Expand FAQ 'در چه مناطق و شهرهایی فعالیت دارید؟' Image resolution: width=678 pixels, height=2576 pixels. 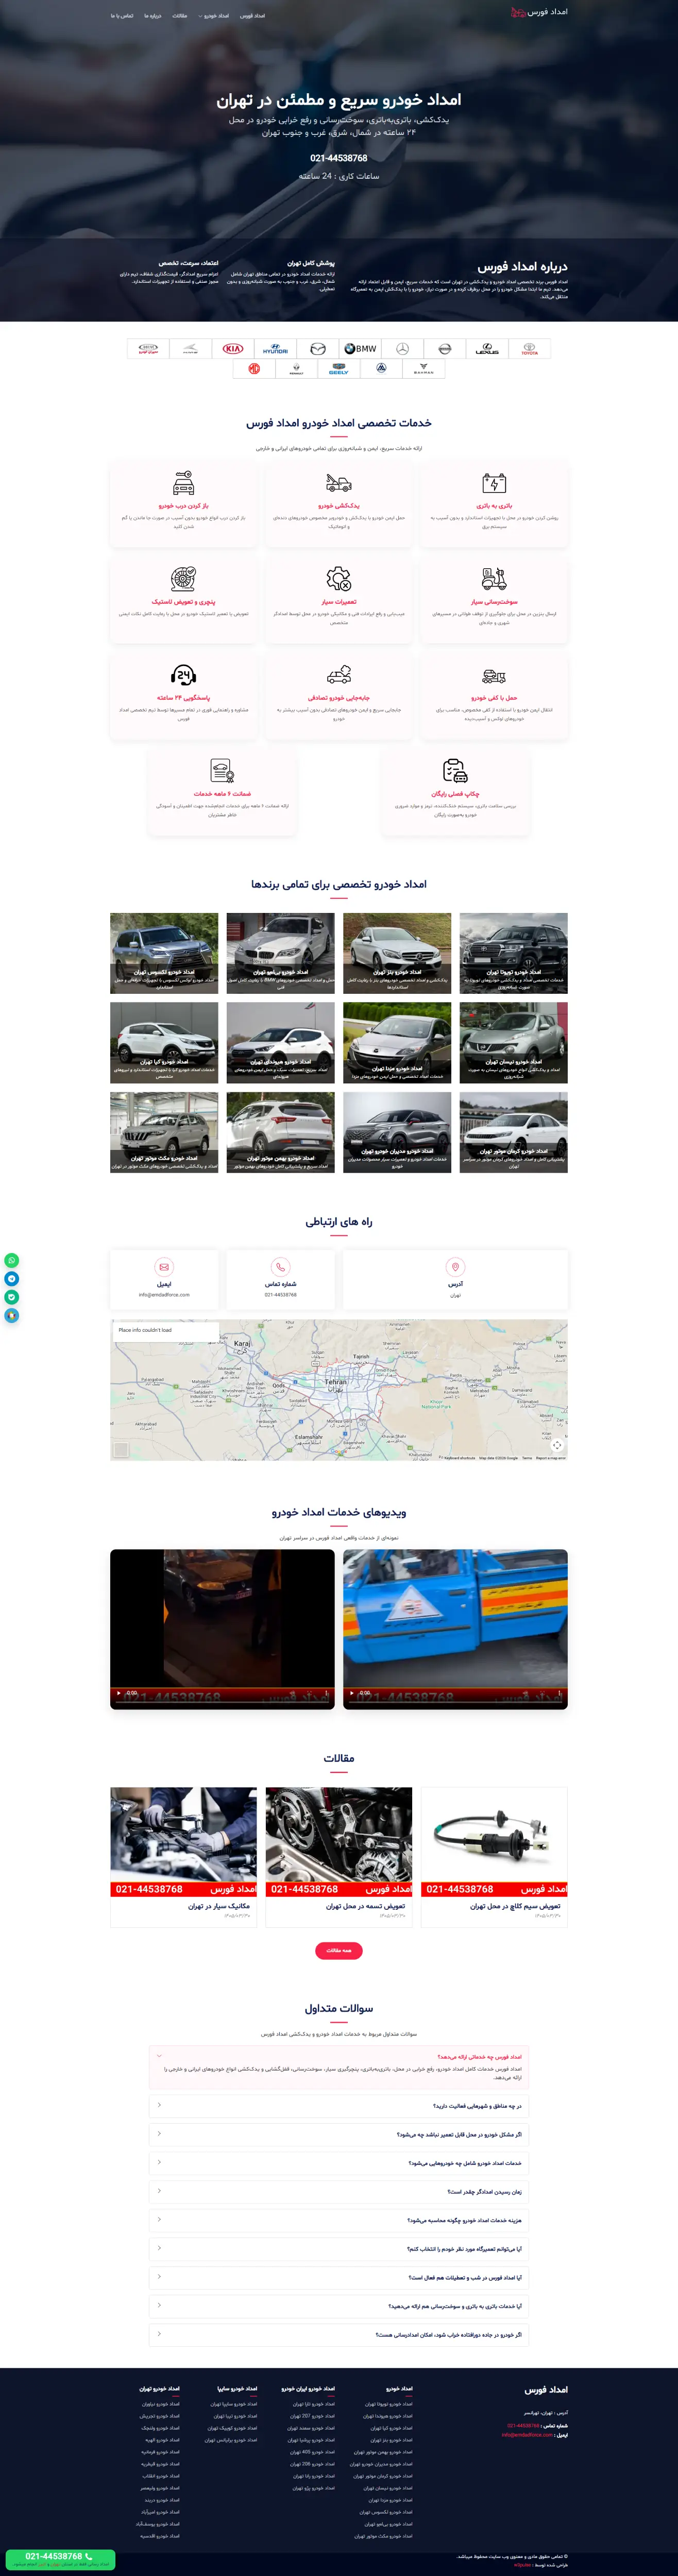339,2105
